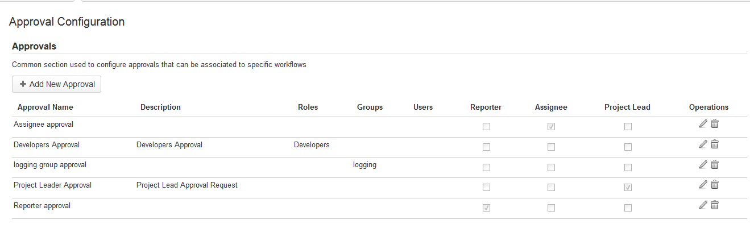Image resolution: width=750 pixels, height=228 pixels.
Task: Check Reporter box in Developers Approval row
Action: coord(486,147)
